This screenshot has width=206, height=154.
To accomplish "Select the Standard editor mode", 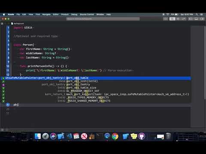I will pyautogui.click(x=172, y=19).
